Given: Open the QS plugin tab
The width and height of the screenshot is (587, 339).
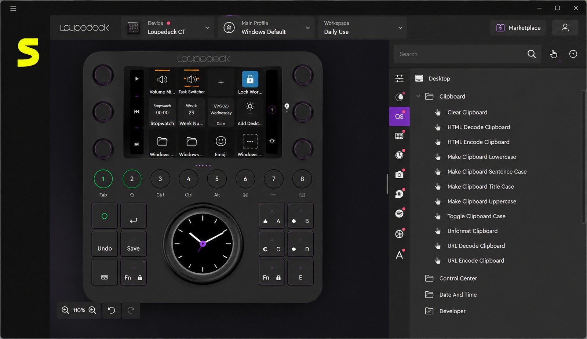Looking at the screenshot, I should tap(400, 116).
